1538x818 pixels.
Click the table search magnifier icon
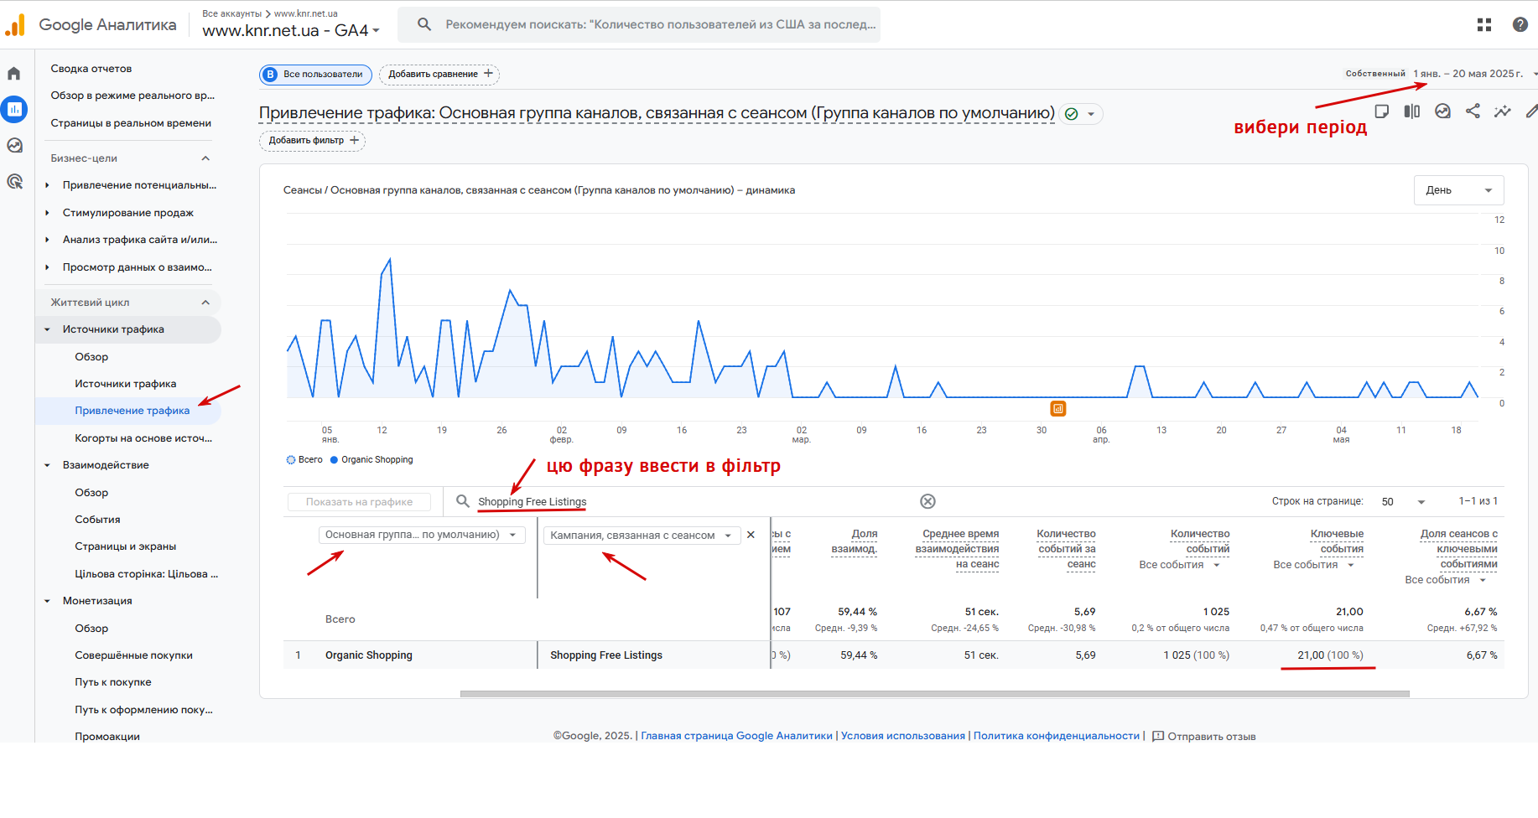tap(462, 501)
